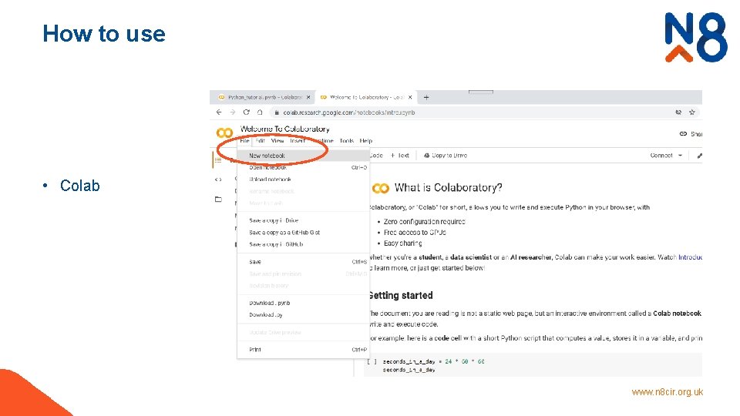The image size is (740, 416).
Task: Open the Help menu
Action: click(365, 140)
